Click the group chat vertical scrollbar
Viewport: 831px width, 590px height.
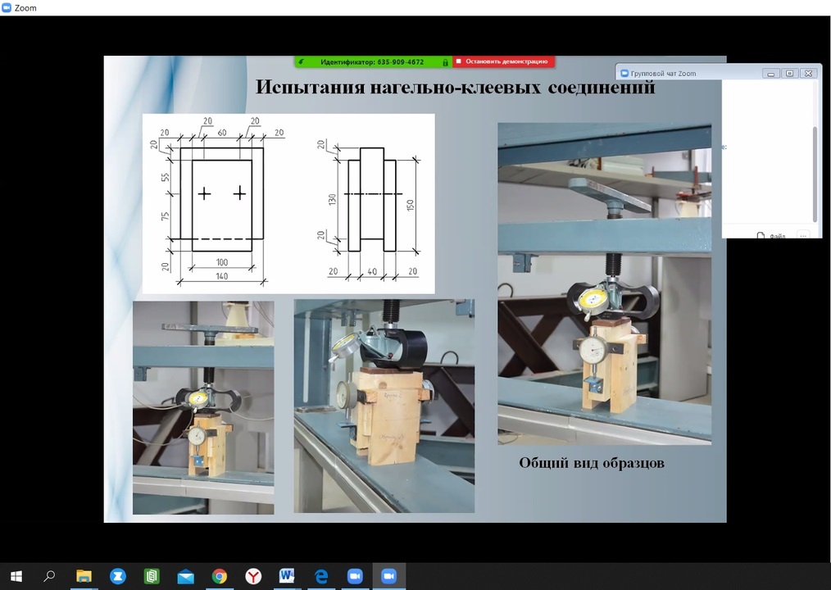815,174
